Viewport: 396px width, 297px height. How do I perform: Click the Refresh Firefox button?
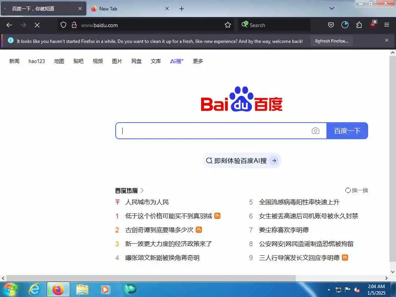(x=331, y=41)
